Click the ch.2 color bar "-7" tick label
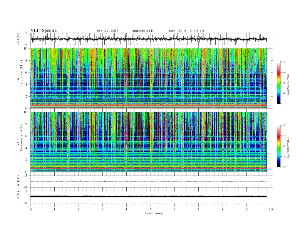This screenshot has height=235, width=305. [284, 167]
